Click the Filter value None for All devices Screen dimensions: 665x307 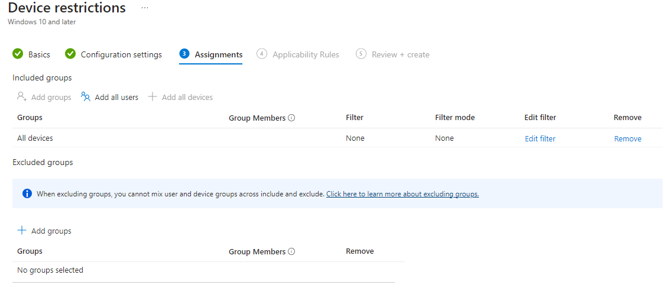click(355, 138)
